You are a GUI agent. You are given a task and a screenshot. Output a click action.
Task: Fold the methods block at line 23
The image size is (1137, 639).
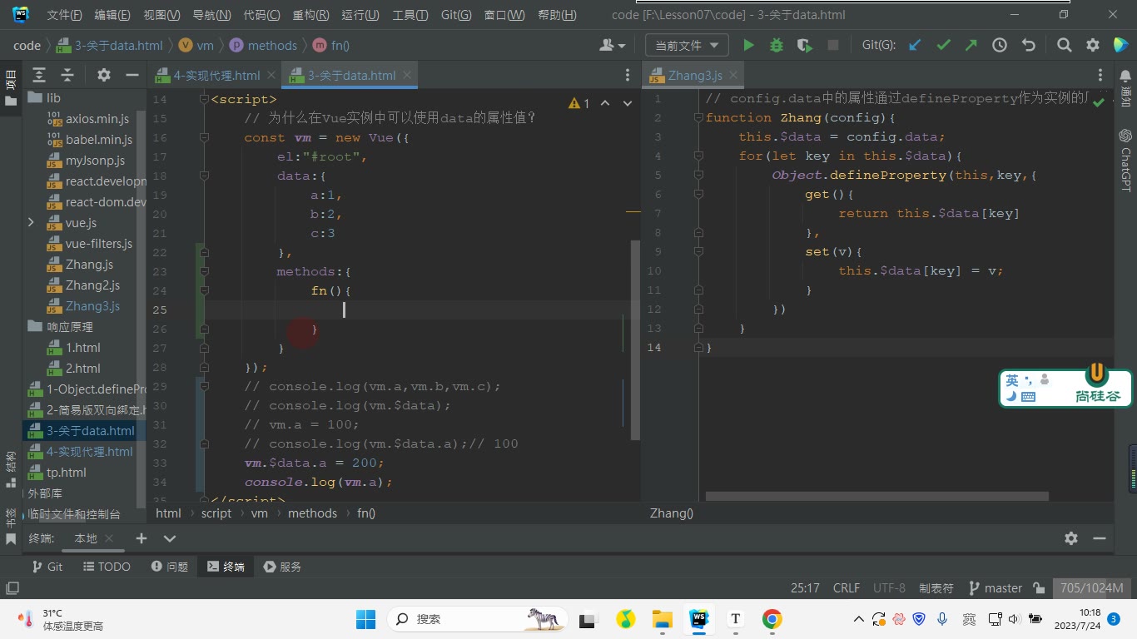click(x=205, y=271)
